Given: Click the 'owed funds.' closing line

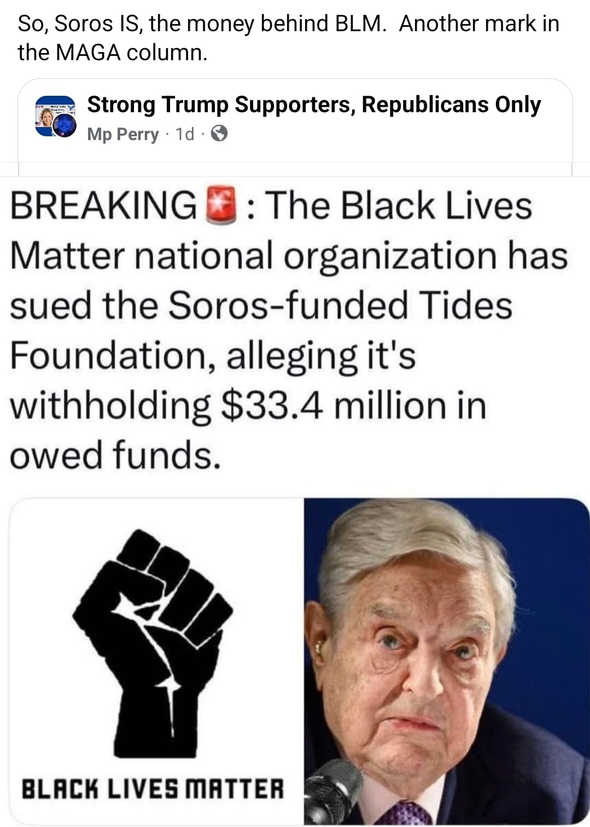Looking at the screenshot, I should click(x=115, y=455).
